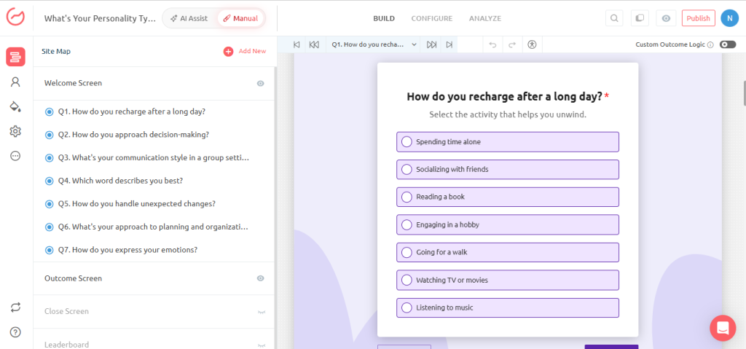746x349 pixels.
Task: Switch to the CONFIGURE tab
Action: click(432, 18)
